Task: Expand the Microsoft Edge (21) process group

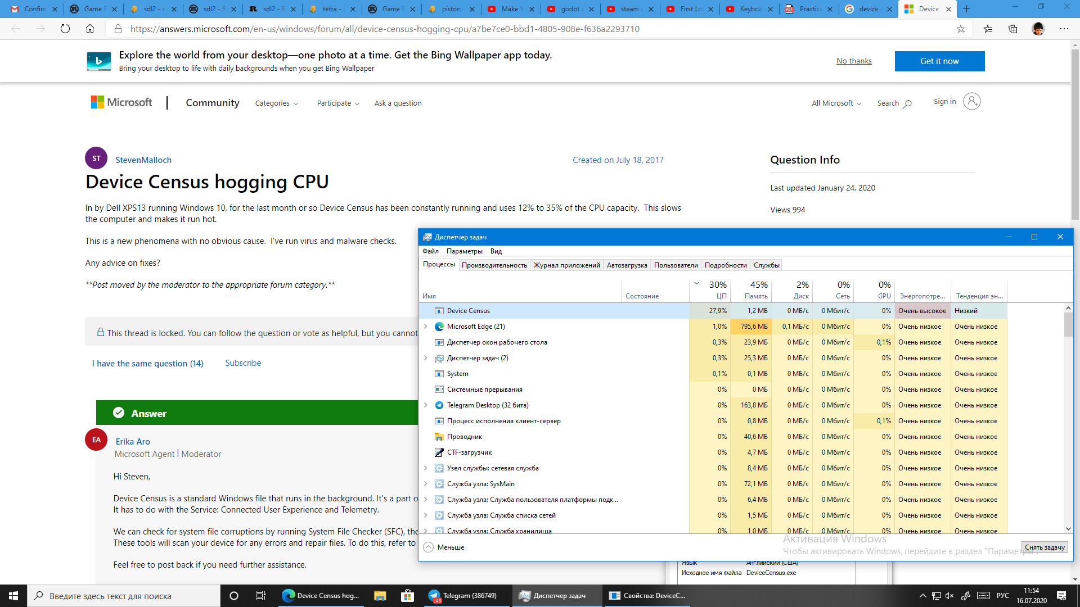Action: point(426,327)
